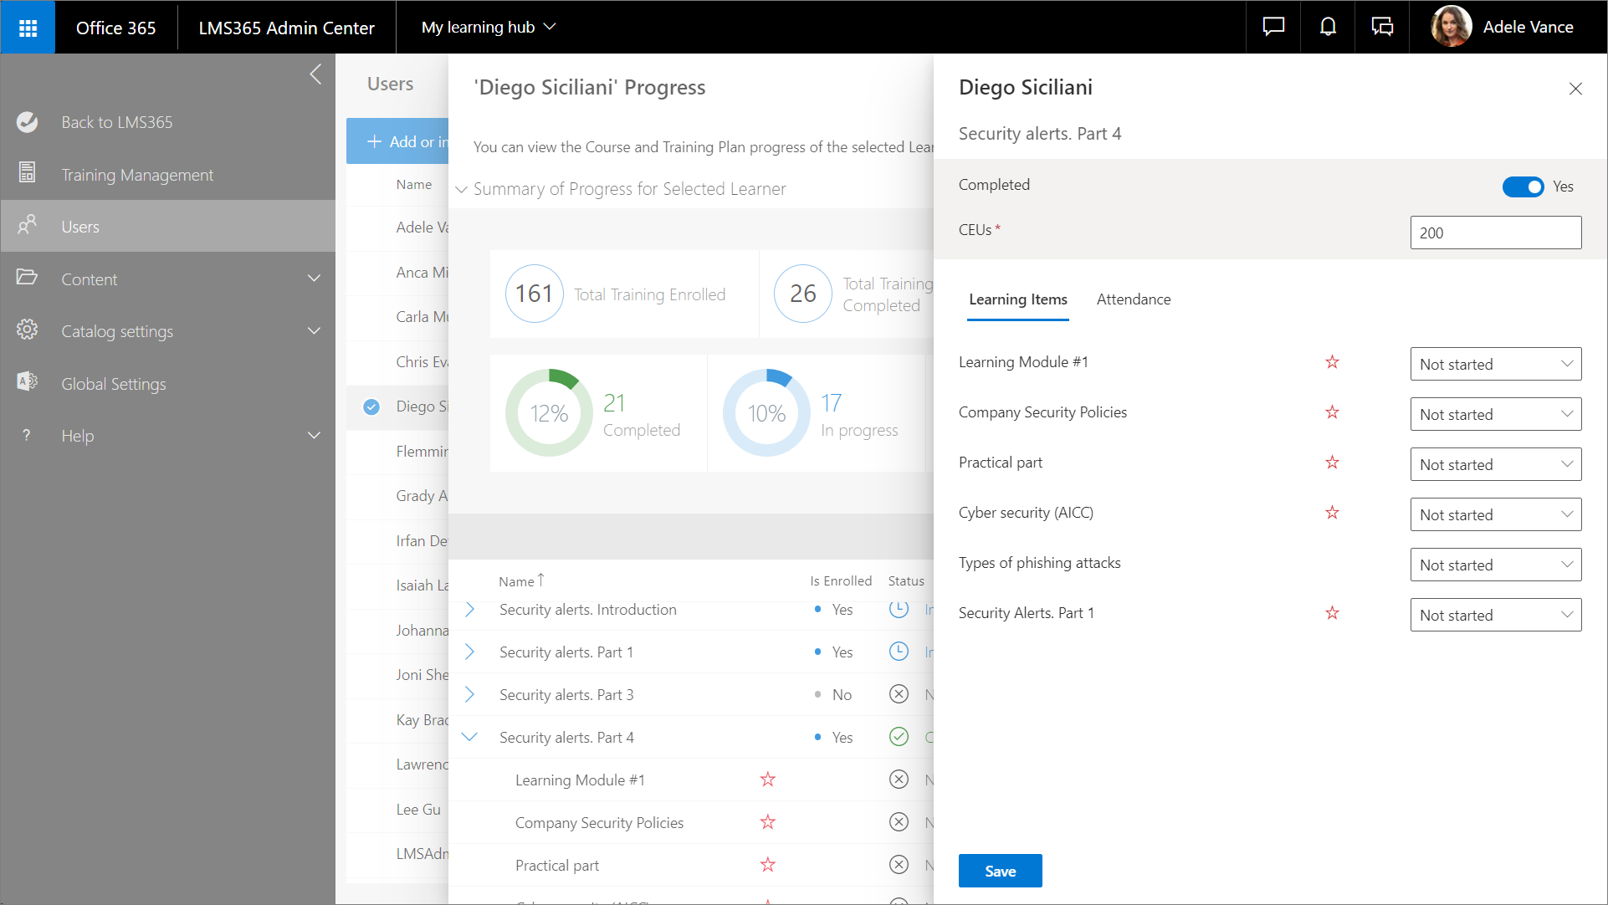Click the Back to LMS365 link
Image resolution: width=1608 pixels, height=905 pixels.
(x=116, y=121)
